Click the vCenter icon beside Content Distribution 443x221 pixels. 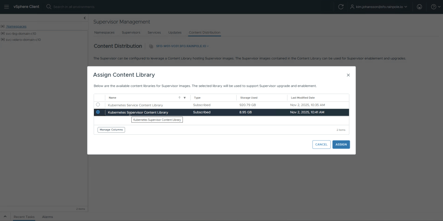pyautogui.click(x=151, y=46)
